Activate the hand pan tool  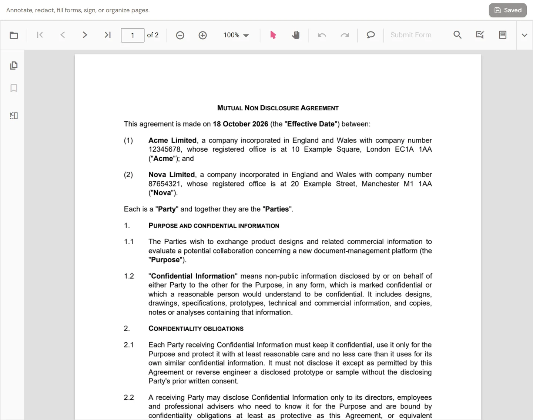click(296, 35)
